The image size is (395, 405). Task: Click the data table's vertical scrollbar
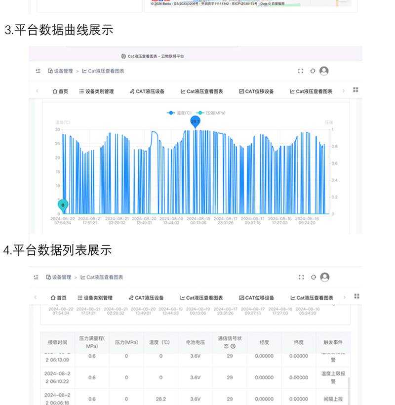(x=349, y=390)
